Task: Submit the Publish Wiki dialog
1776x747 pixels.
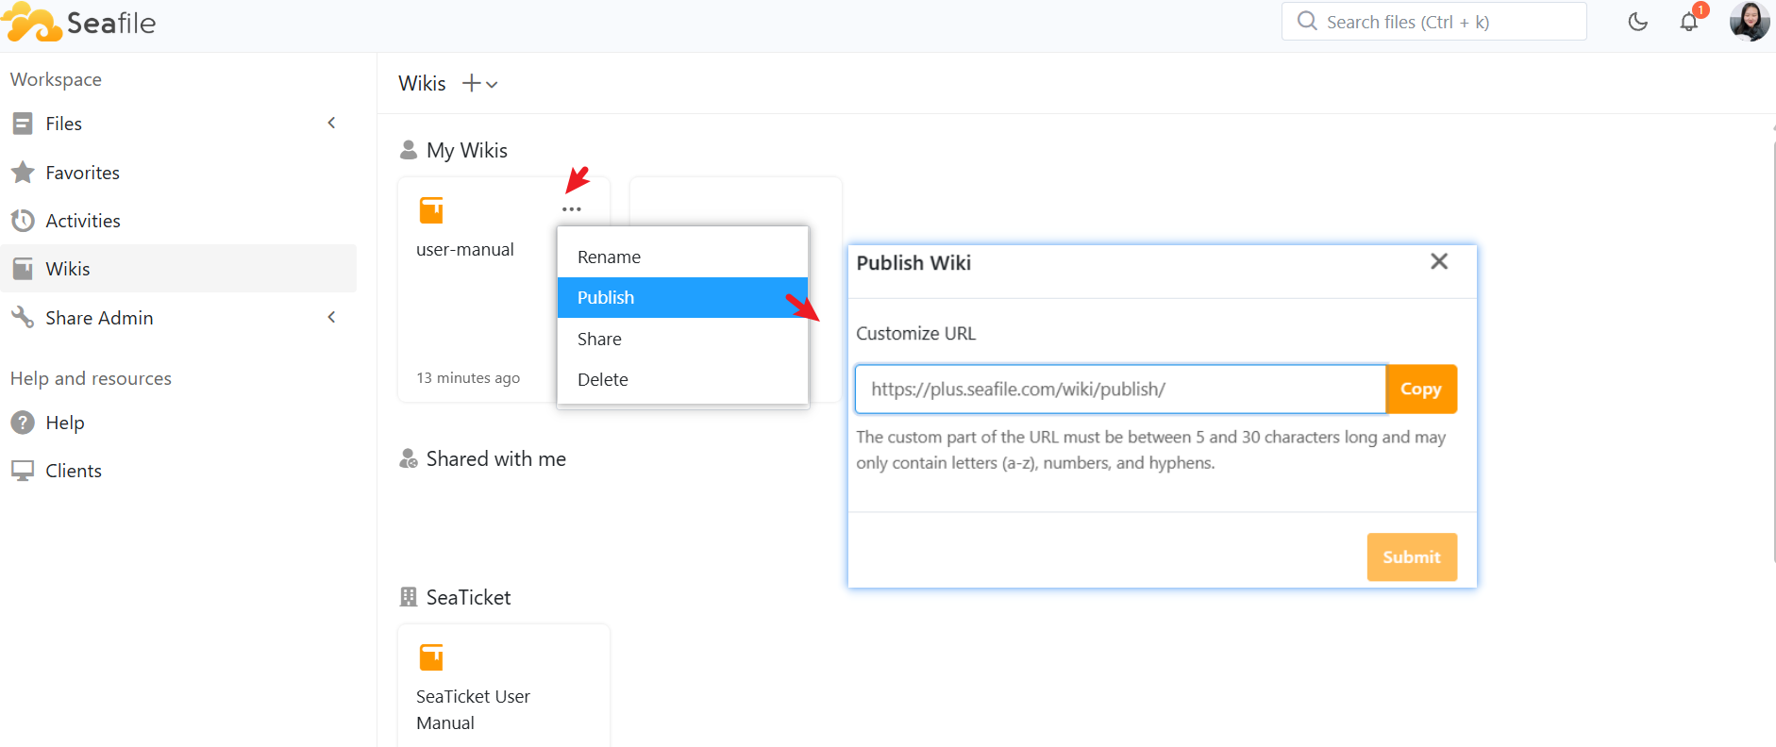Action: pos(1411,557)
